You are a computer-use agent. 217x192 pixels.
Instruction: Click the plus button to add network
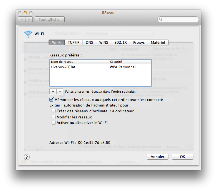point(53,91)
